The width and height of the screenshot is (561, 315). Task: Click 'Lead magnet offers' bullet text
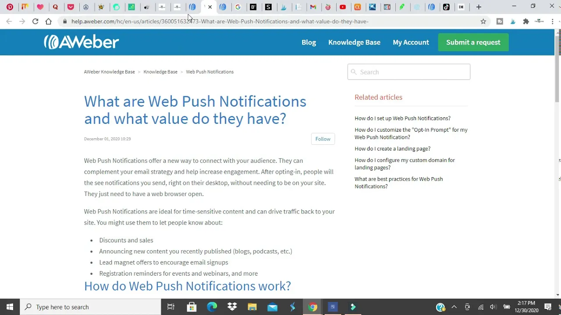coord(163,262)
